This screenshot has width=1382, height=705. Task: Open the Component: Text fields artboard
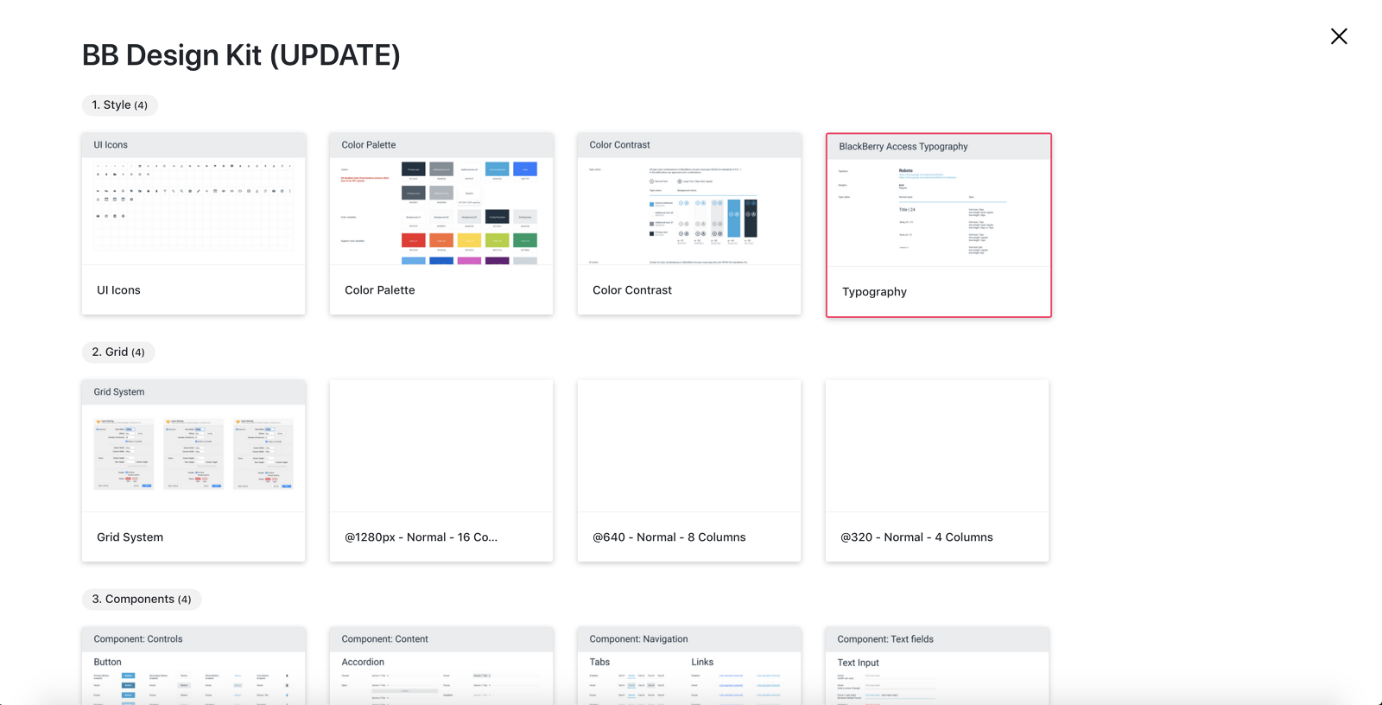pyautogui.click(x=937, y=666)
